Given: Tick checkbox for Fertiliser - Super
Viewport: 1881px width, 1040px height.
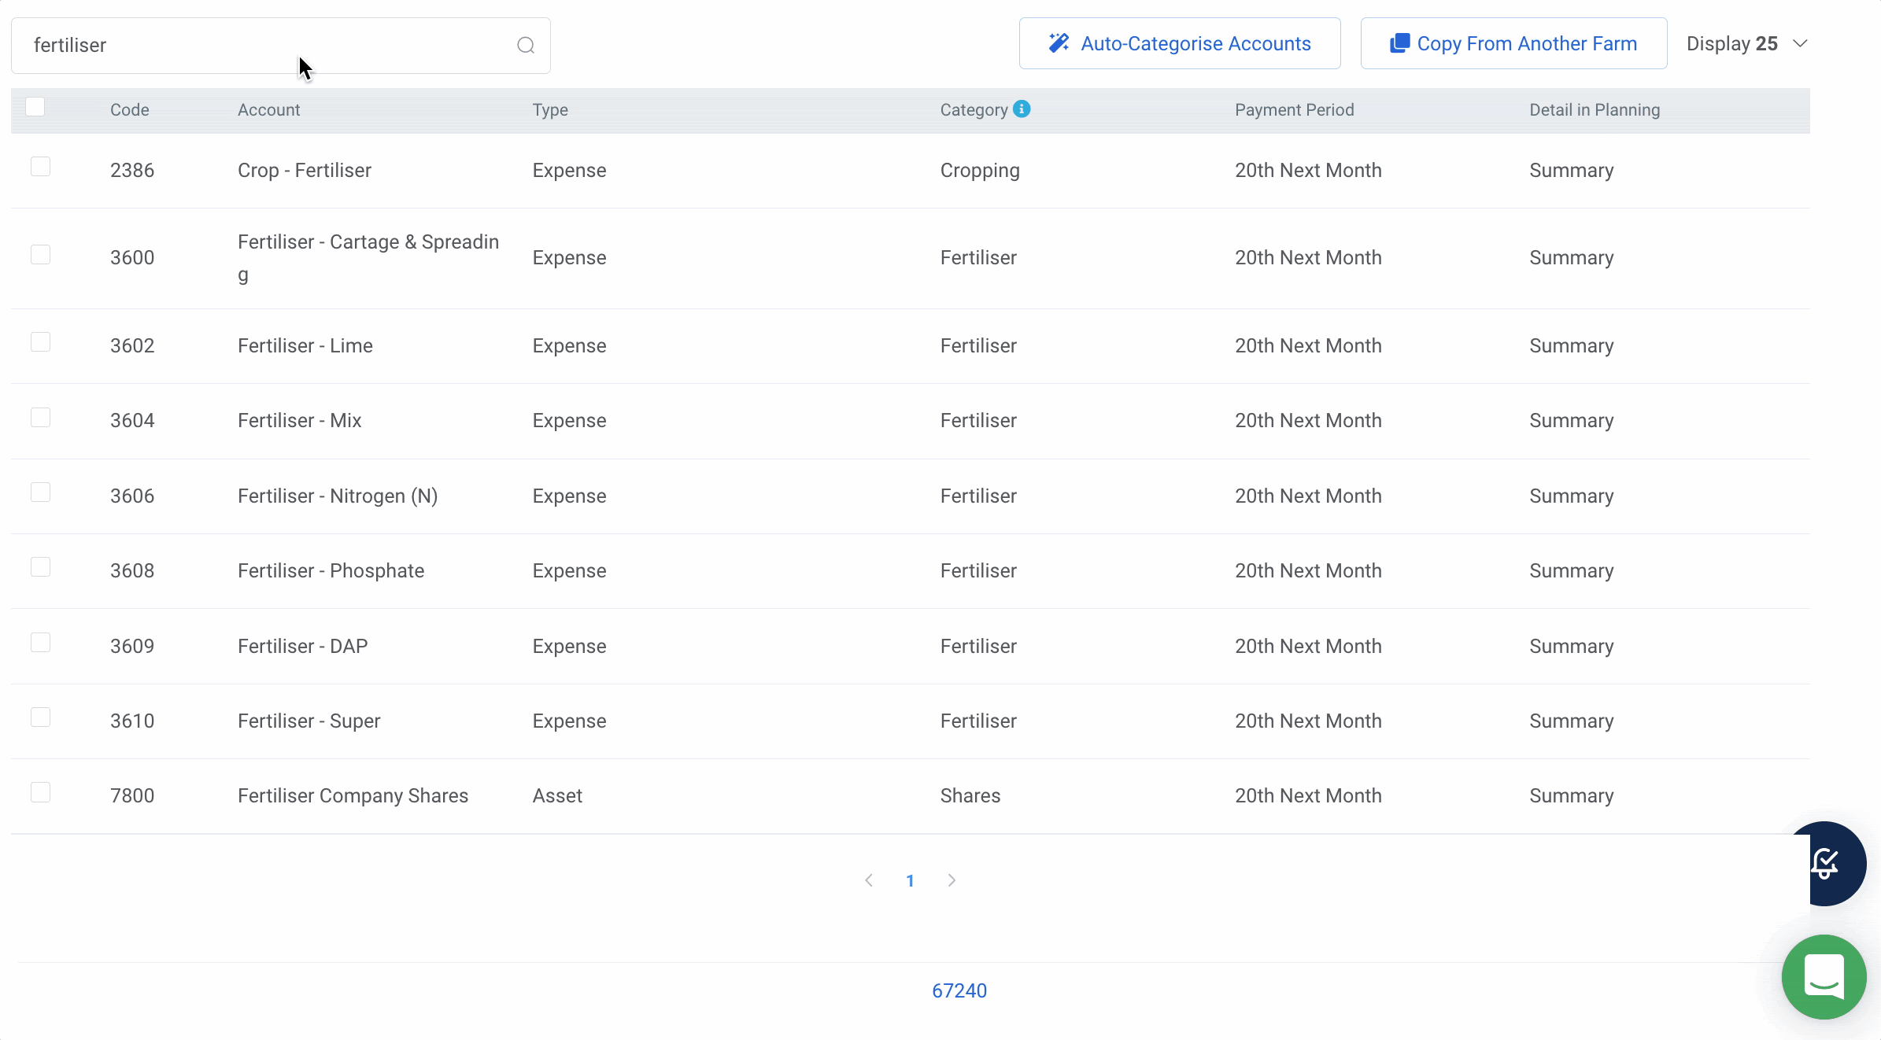Looking at the screenshot, I should click(40, 717).
